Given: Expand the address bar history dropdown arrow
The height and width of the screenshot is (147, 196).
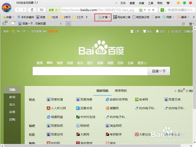Looking at the screenshot, I should coord(149,10).
